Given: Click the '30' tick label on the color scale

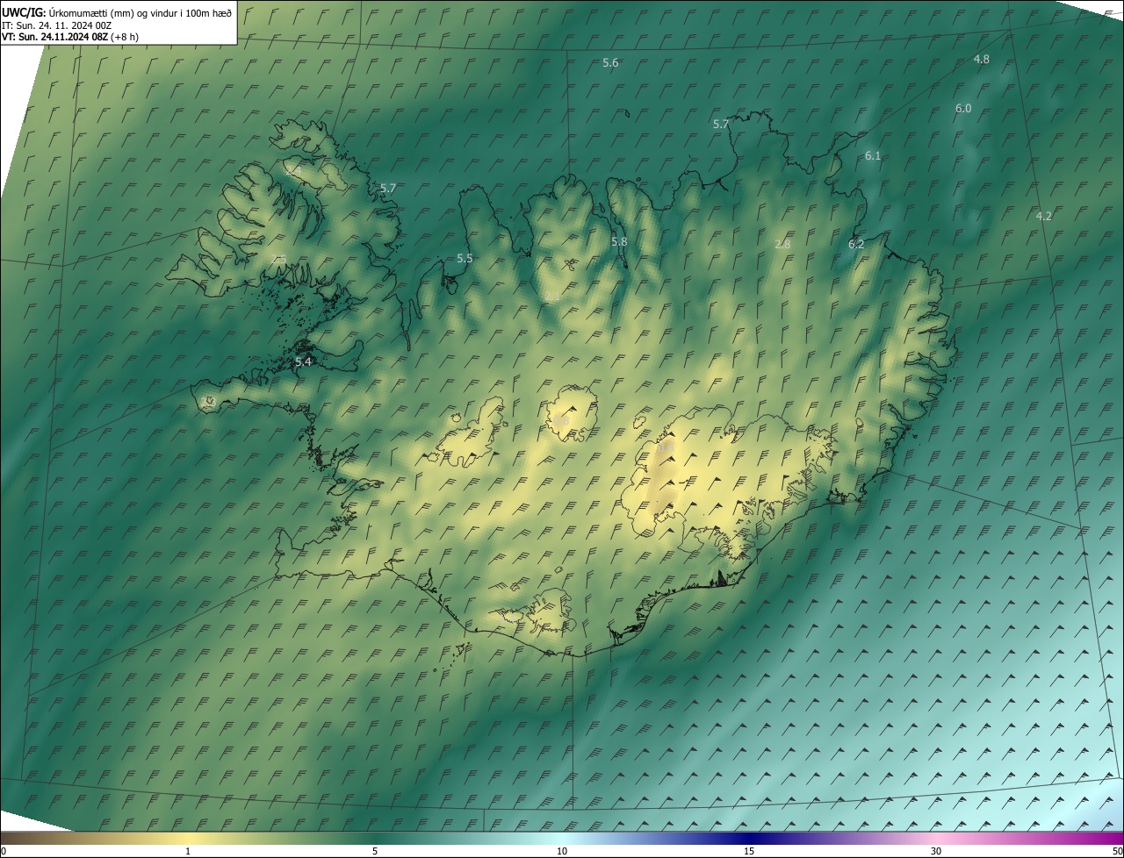Looking at the screenshot, I should pos(936,851).
